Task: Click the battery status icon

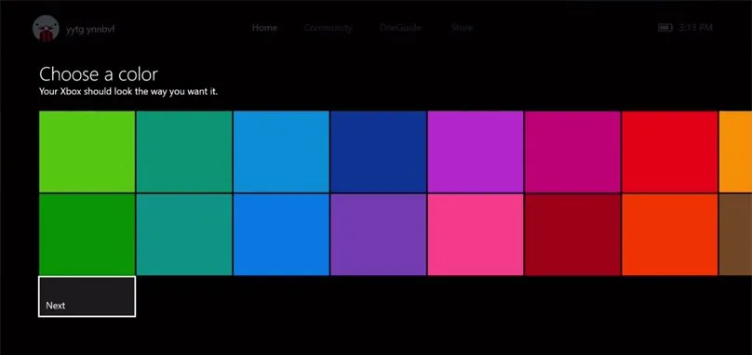Action: coord(665,28)
